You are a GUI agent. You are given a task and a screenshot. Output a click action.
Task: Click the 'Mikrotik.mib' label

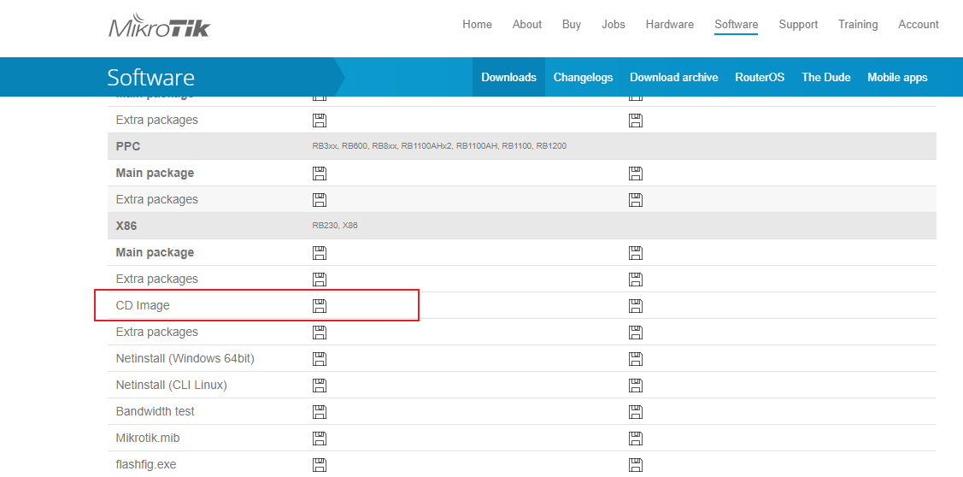(x=147, y=439)
